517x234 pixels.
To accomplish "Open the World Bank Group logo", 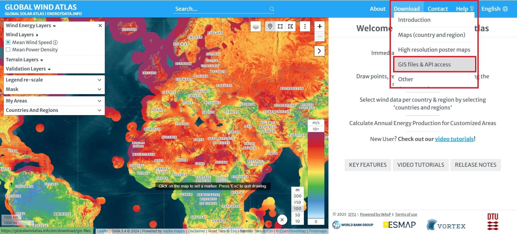I will (353, 225).
